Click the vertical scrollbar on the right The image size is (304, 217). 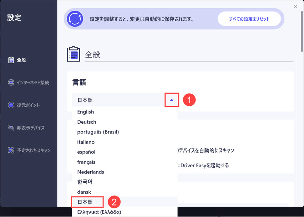coord(302,32)
